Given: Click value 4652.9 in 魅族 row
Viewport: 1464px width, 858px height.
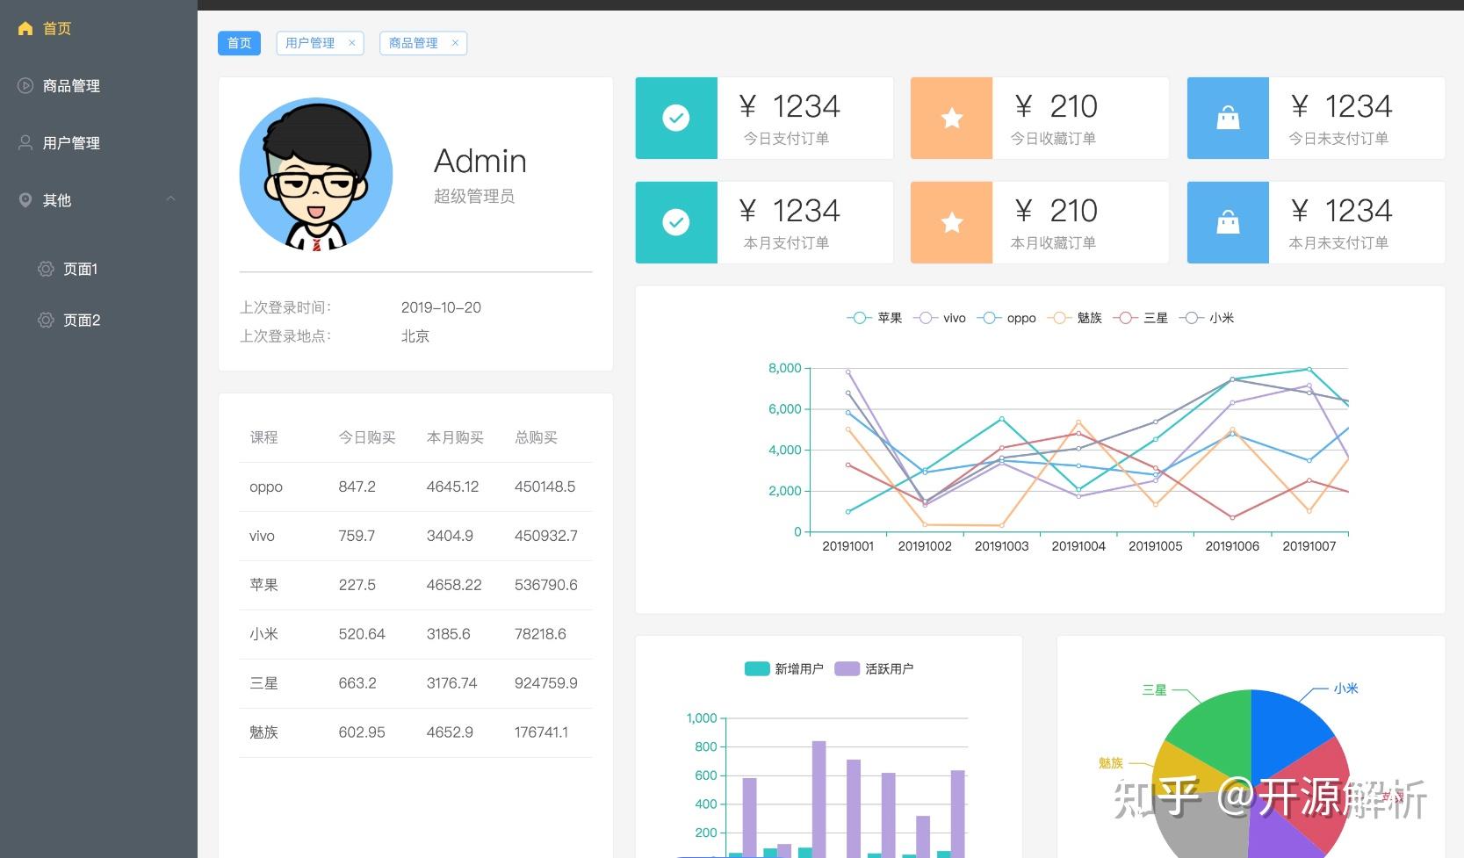Looking at the screenshot, I should (x=450, y=732).
